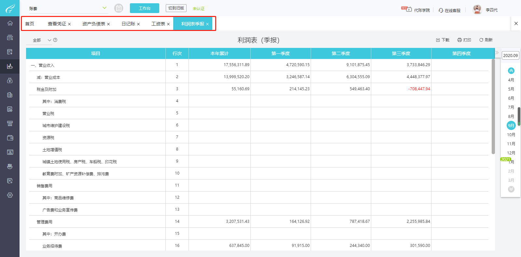The height and width of the screenshot is (257, 521).
Task: Close the 利润表季报 tab
Action: [207, 24]
